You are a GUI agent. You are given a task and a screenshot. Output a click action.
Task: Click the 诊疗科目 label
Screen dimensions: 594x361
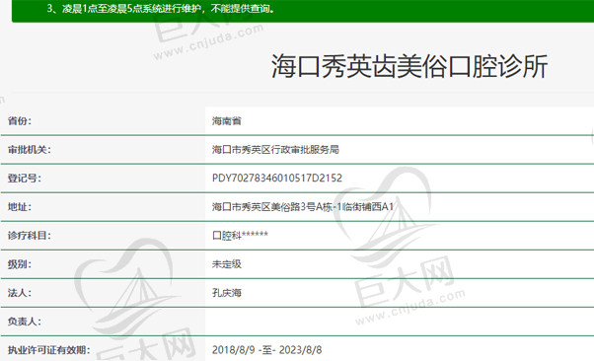coord(30,236)
